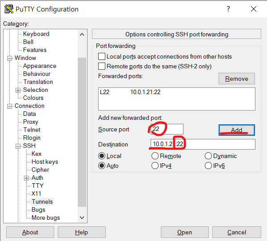Click the category list scrollbar thumb
Image resolution: width=267 pixels, height=241 pixels.
pos(82,132)
